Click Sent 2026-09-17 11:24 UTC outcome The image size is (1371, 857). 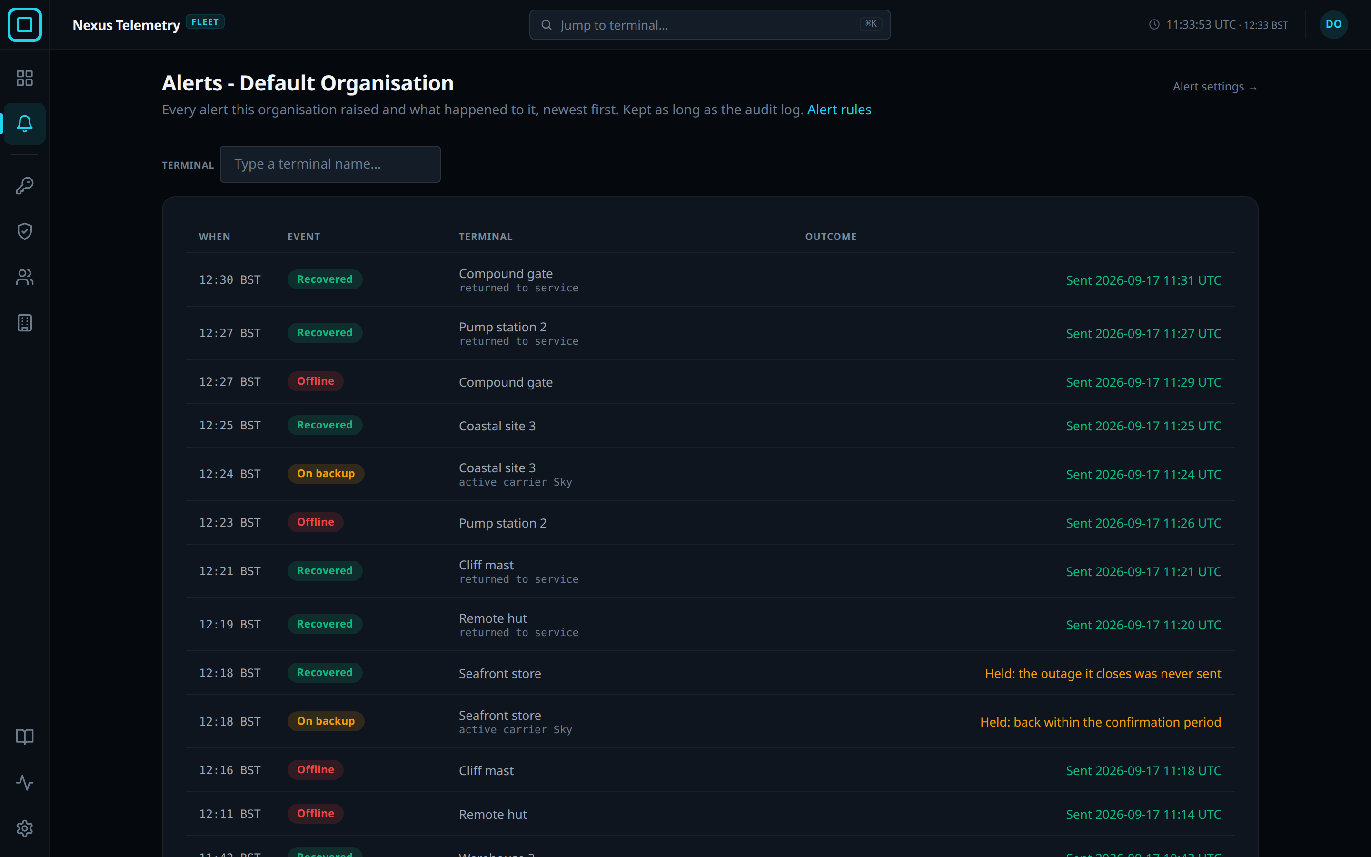pos(1143,474)
